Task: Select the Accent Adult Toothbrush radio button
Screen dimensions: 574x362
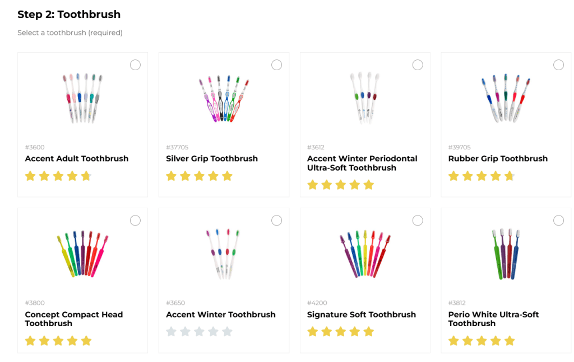Action: [x=135, y=65]
